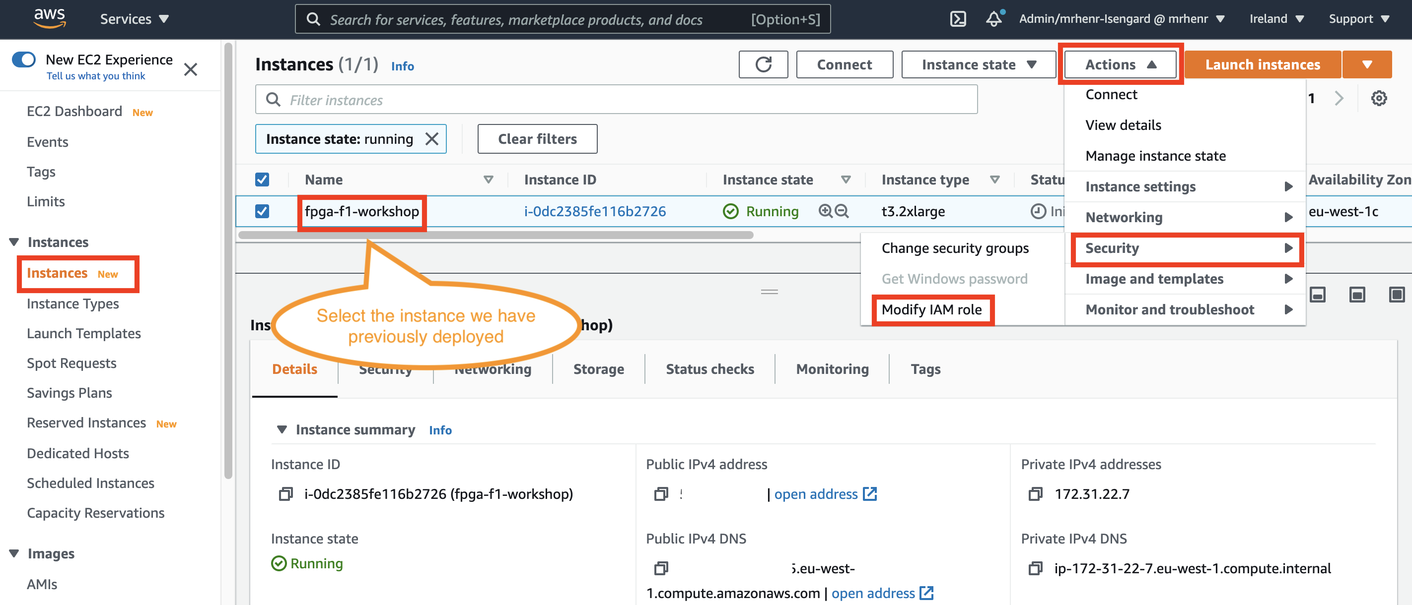Open Monitor and troubleshoot submenu
Screen dimensions: 1412x605
coord(1185,310)
